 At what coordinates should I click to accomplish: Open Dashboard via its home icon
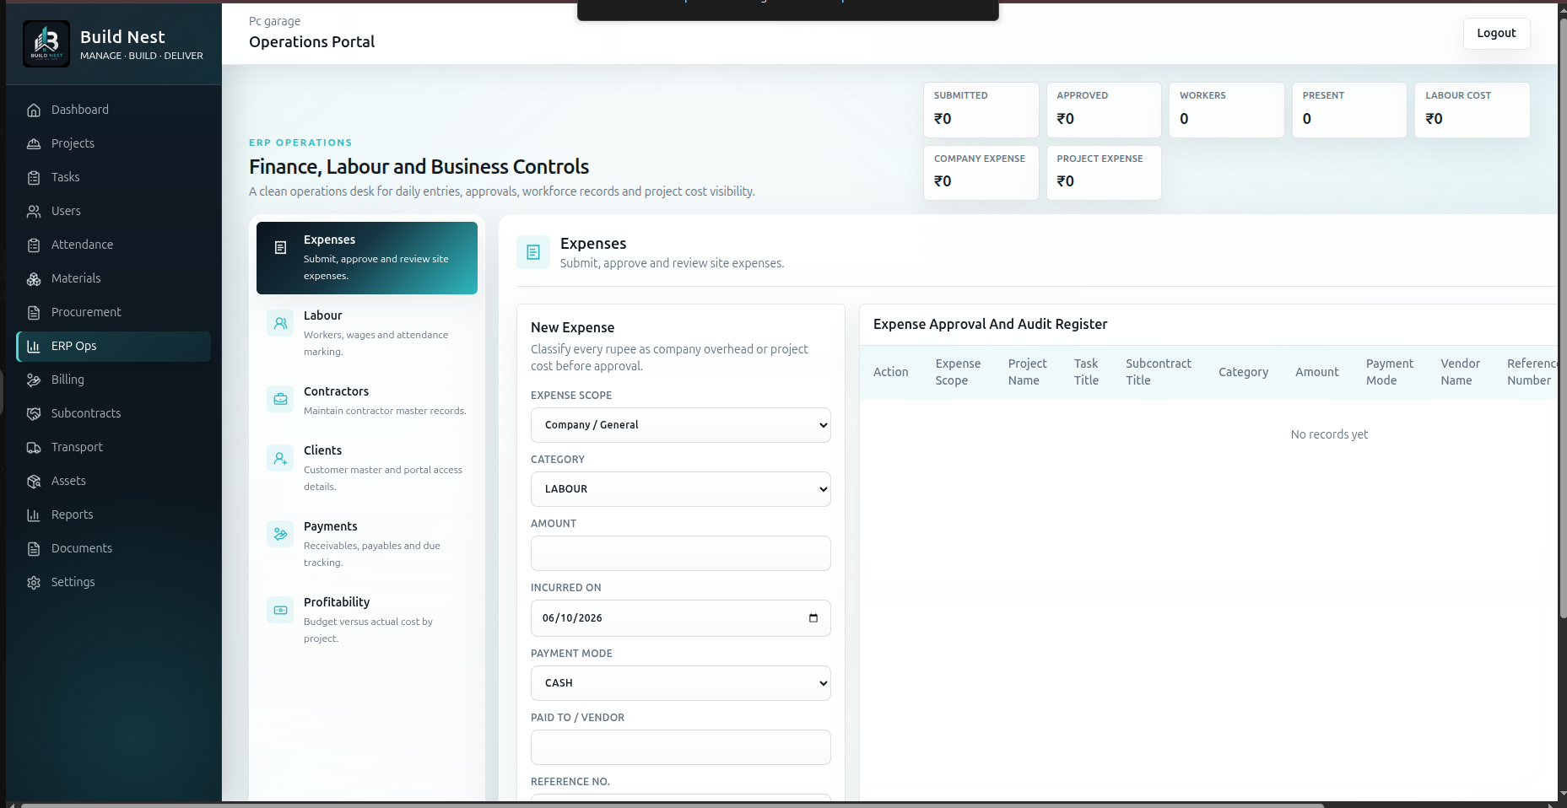pos(34,110)
